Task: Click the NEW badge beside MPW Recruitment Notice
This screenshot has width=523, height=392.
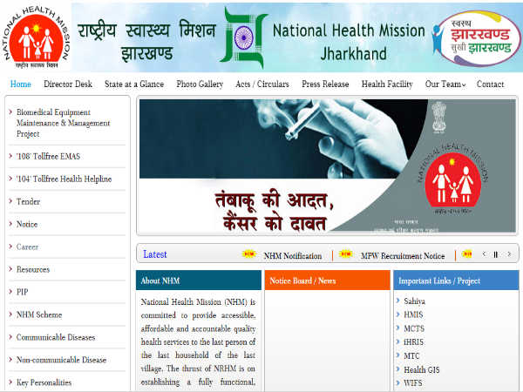Action: tap(346, 255)
